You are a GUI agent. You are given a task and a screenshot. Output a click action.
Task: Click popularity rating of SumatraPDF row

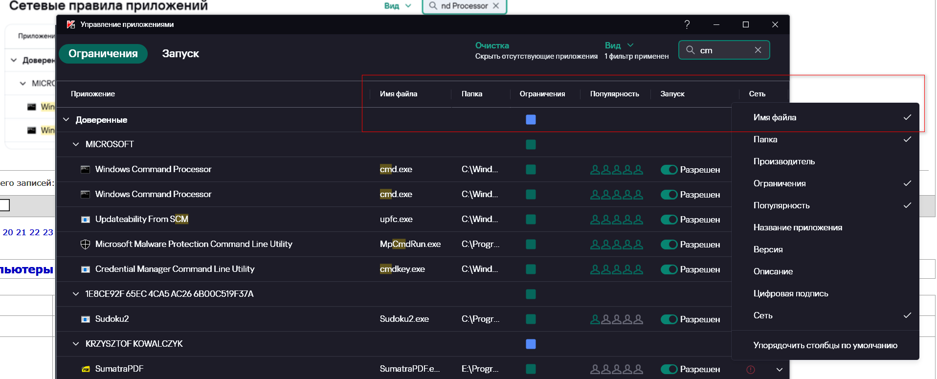tap(617, 369)
